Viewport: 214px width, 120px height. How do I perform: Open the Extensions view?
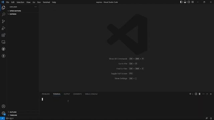pyautogui.click(x=3, y=35)
